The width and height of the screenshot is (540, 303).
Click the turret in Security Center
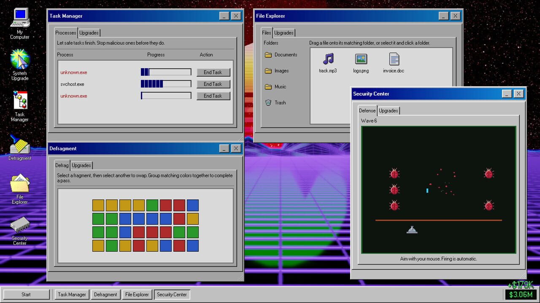(x=412, y=230)
